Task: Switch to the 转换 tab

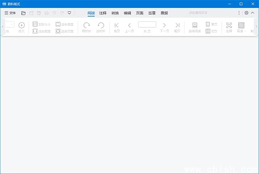Action: pyautogui.click(x=115, y=13)
